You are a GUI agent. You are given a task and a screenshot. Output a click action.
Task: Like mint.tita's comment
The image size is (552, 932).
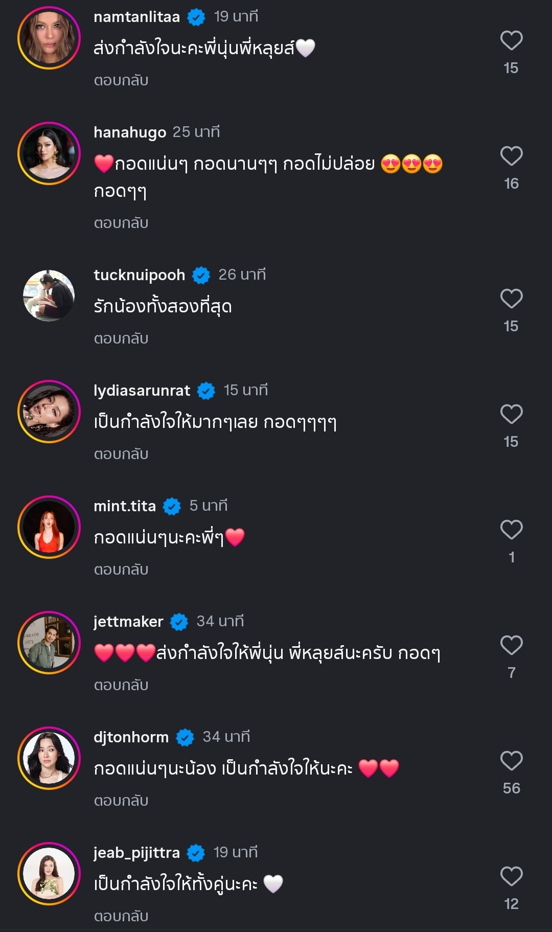tap(511, 530)
